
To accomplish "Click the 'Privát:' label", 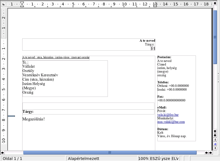I will coord(162,111).
